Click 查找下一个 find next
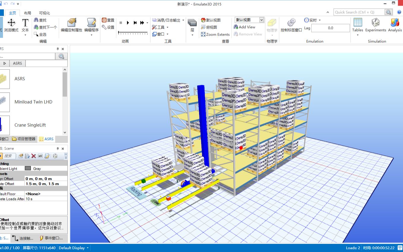 click(45, 27)
